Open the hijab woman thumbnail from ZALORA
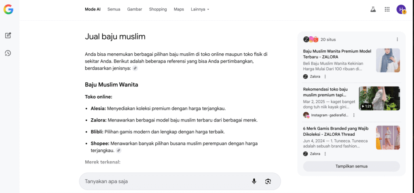This screenshot has width=414, height=193. point(388,60)
